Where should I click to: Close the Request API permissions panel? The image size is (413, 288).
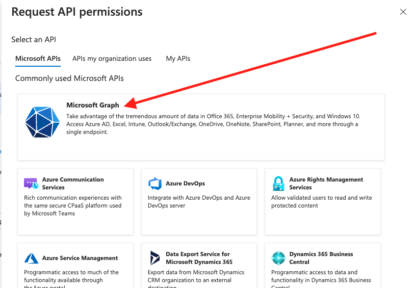(x=403, y=12)
